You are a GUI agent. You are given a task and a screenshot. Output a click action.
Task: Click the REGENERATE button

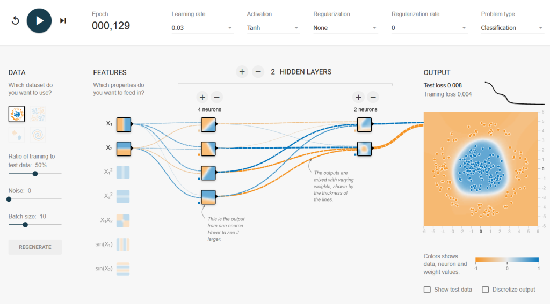click(x=35, y=247)
